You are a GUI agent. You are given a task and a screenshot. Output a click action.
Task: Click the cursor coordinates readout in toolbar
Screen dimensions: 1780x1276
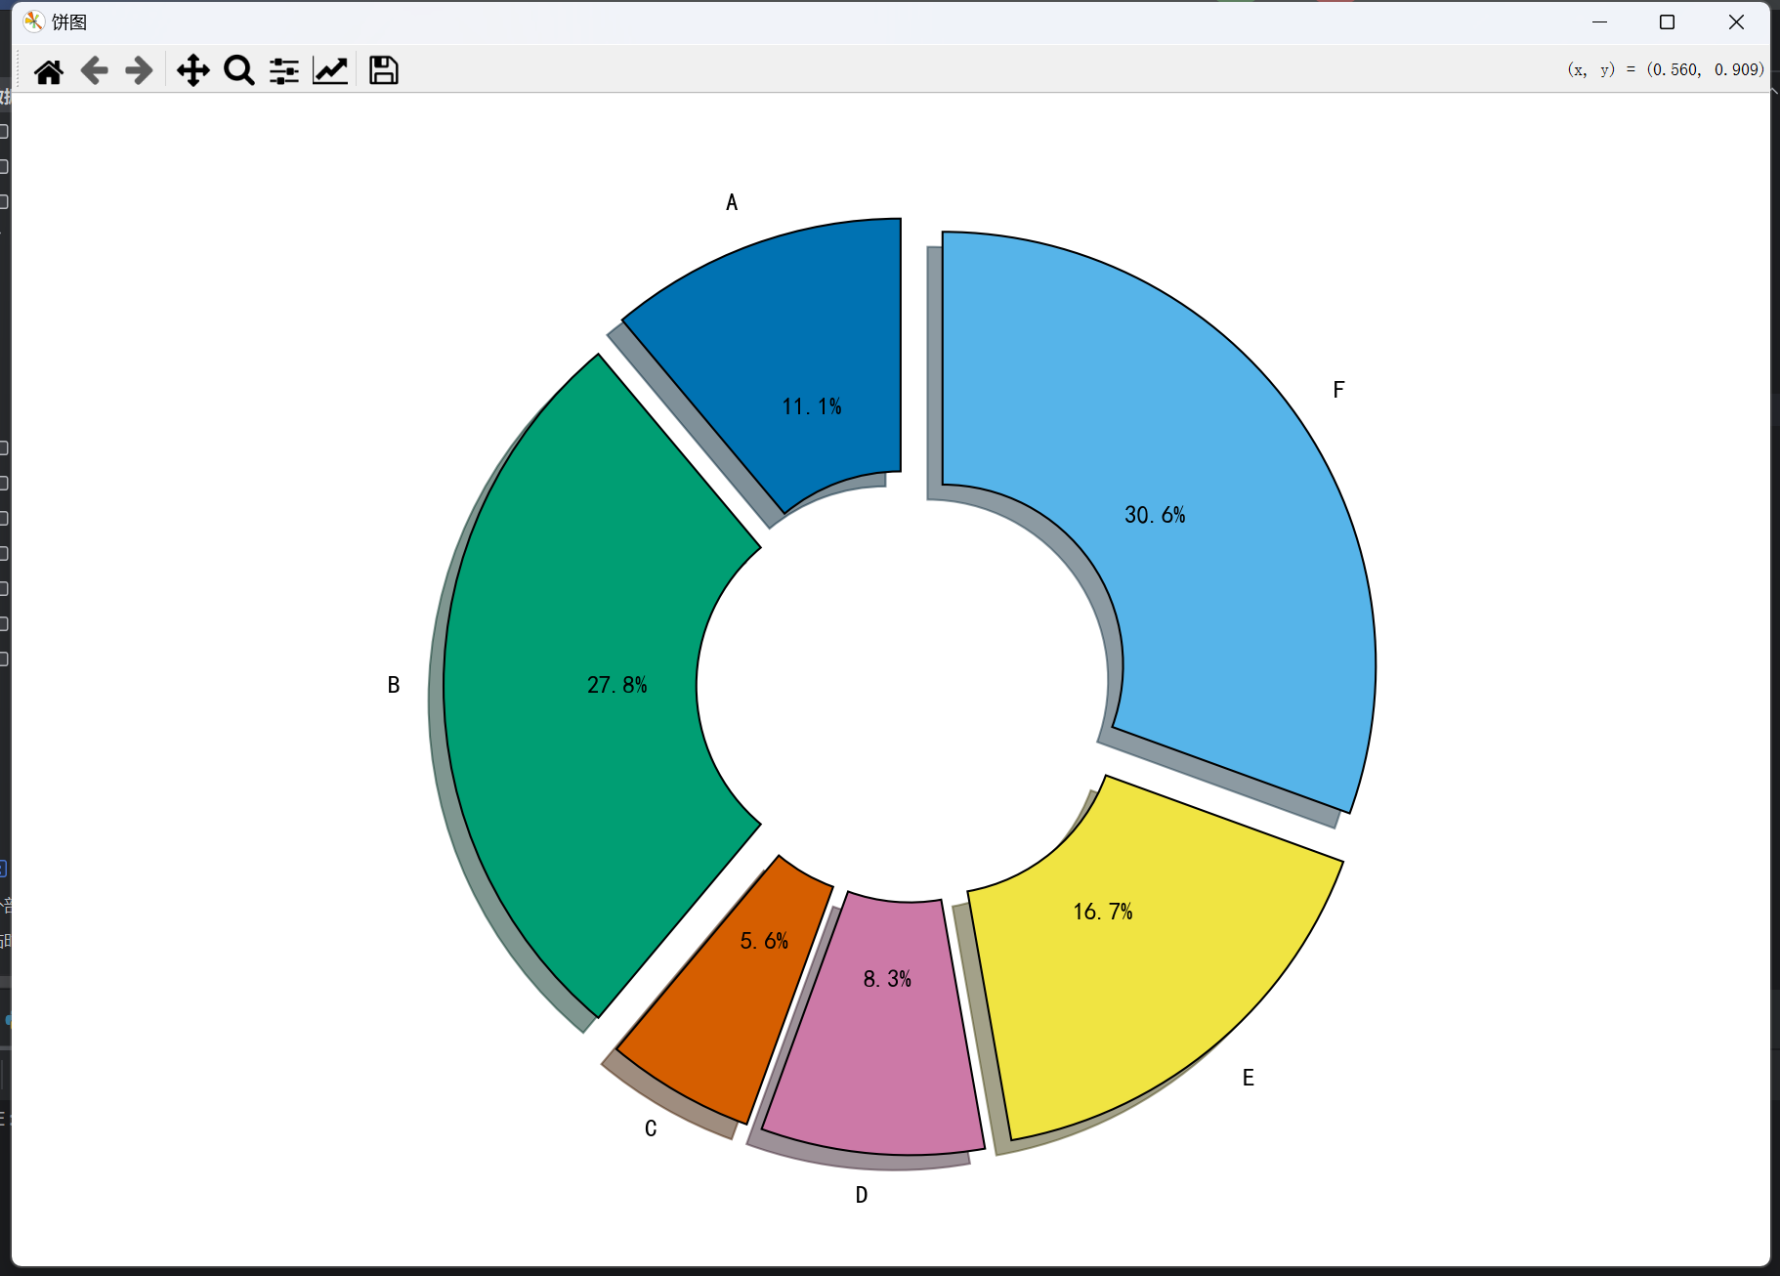(1666, 69)
